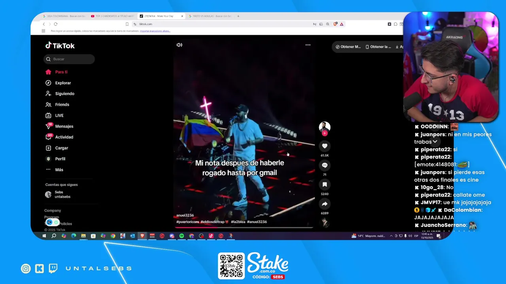
Task: Open the video's three-dot options menu
Action: (x=308, y=45)
